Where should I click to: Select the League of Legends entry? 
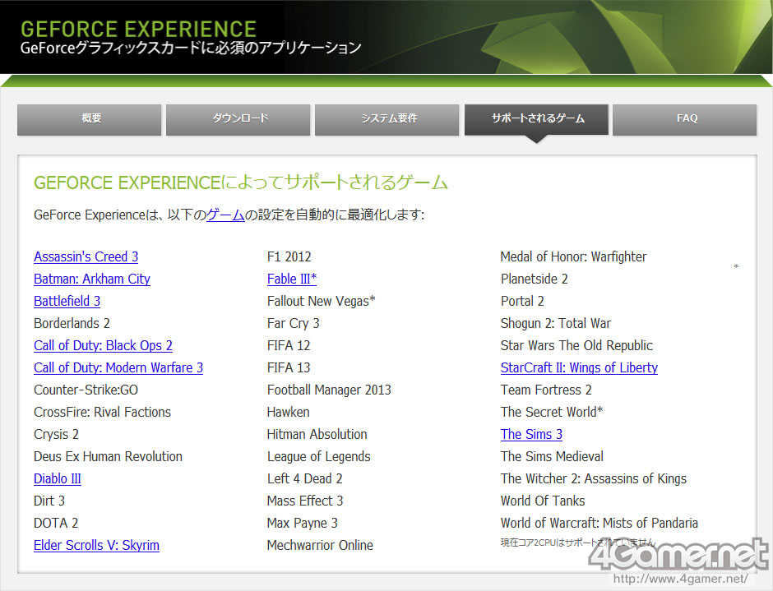click(319, 456)
